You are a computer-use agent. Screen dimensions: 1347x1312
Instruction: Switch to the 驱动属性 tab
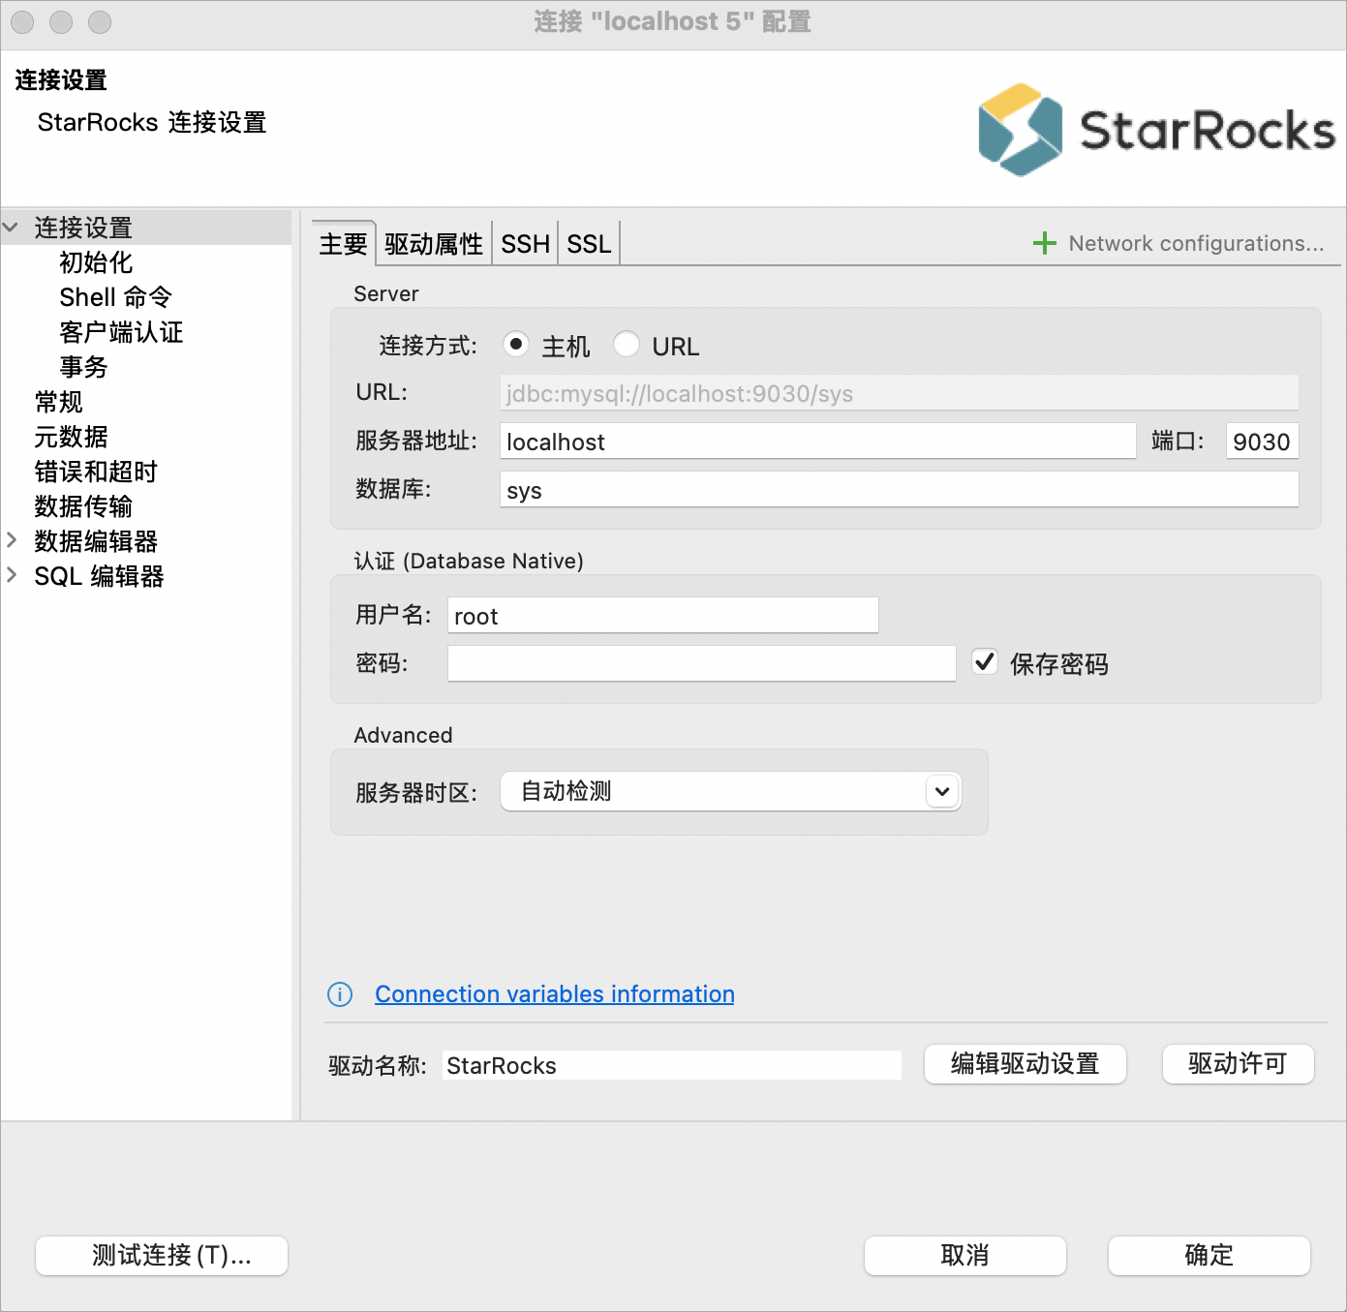(434, 244)
